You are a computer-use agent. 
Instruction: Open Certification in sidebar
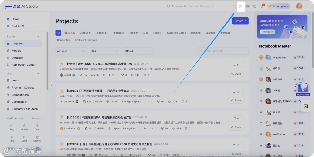click(x=19, y=102)
